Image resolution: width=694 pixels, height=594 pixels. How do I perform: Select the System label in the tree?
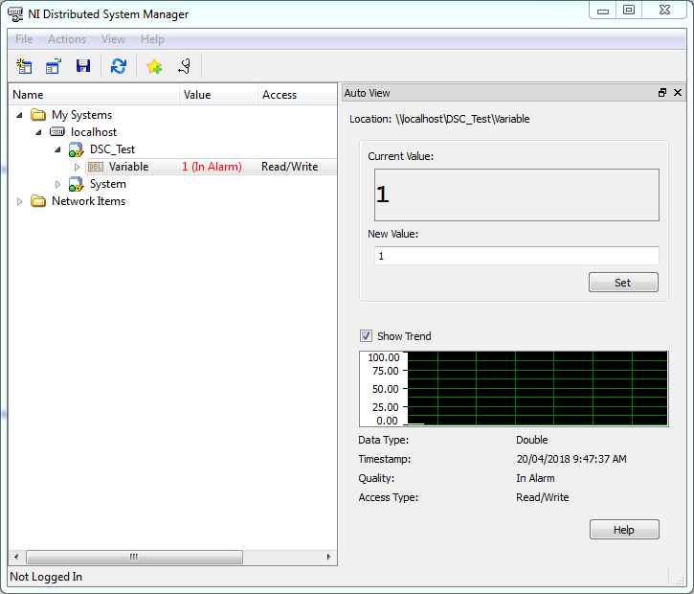107,184
